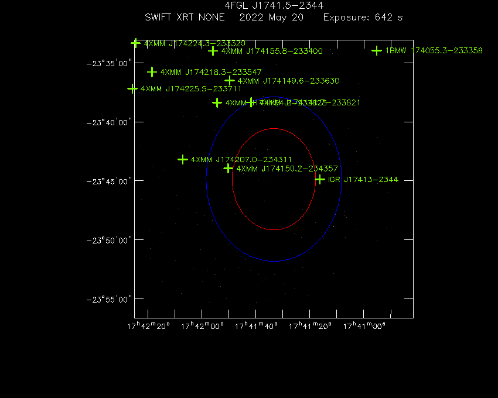The width and height of the screenshot is (498, 398).
Task: Click the cross marker beside 4XMM J174149.6-233630
Action: click(x=230, y=81)
